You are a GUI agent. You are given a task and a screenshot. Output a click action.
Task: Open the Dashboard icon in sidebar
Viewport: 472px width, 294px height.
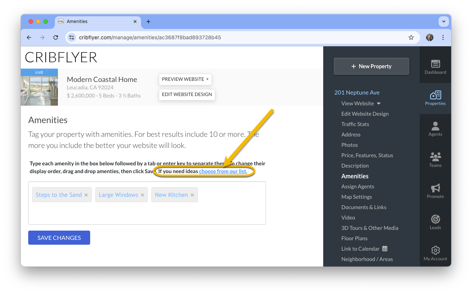[x=435, y=64]
